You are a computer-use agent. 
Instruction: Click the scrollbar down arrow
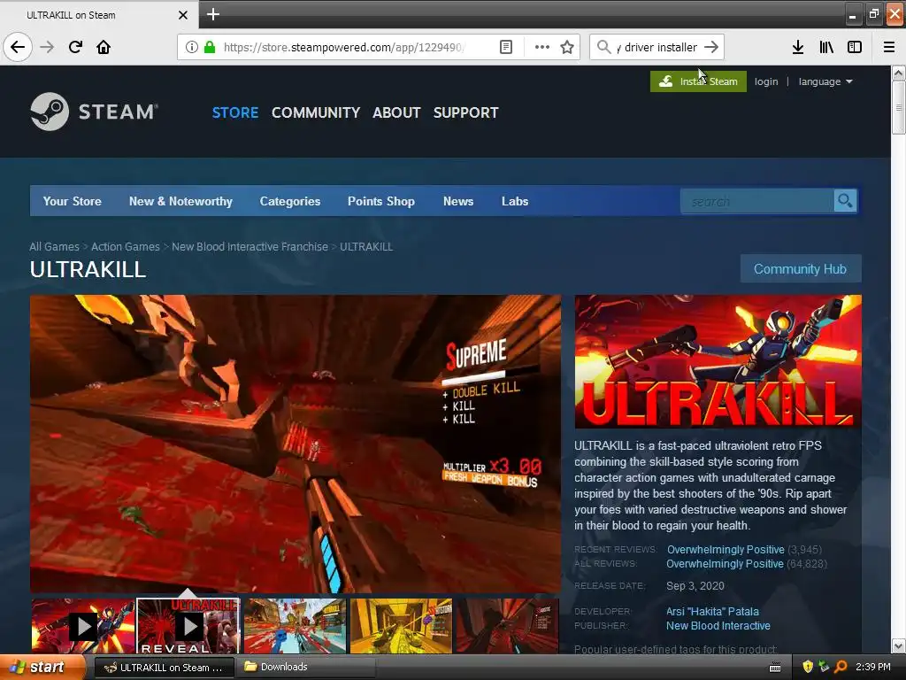point(899,645)
